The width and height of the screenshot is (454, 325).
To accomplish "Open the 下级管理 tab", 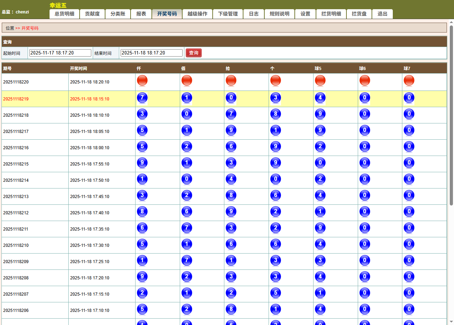I will pos(228,14).
